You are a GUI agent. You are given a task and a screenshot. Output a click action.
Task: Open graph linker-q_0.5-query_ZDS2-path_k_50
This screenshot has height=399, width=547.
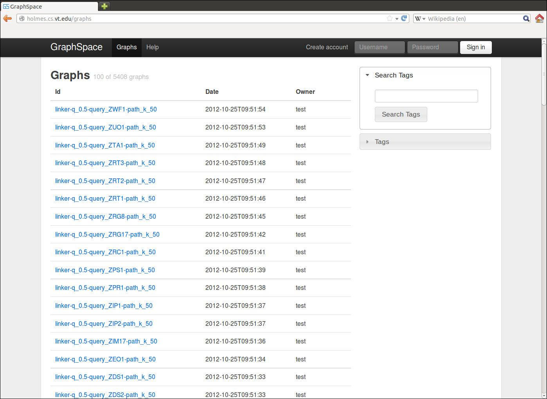coord(105,395)
